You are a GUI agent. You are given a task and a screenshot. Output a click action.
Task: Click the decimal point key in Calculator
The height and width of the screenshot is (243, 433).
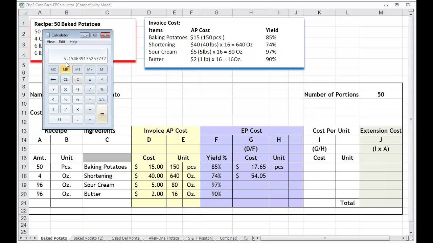[78, 119]
